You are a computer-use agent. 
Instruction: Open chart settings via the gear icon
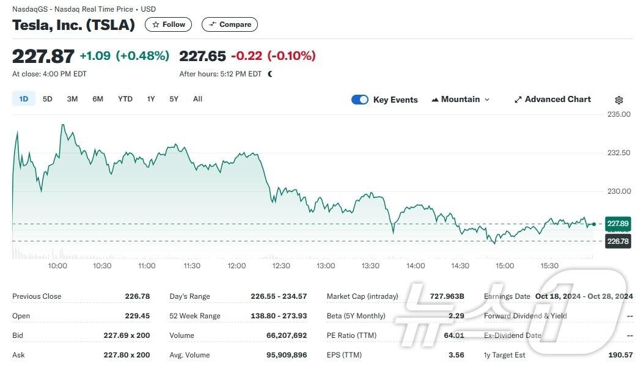click(x=618, y=100)
